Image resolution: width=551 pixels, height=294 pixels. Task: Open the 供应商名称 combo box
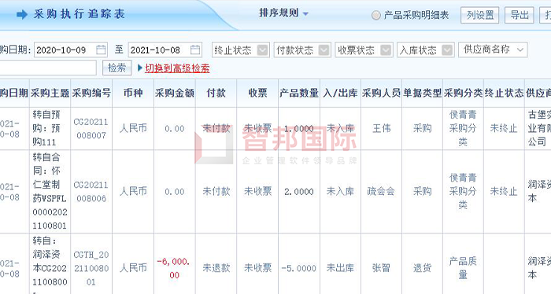(493, 50)
